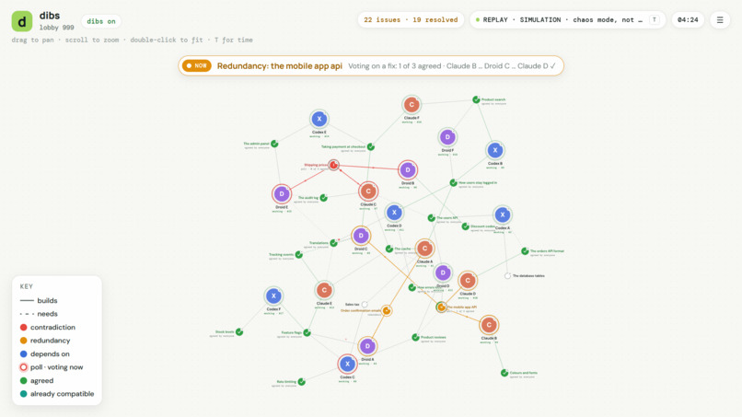Click the red Shipping prices contradiction node
The width and height of the screenshot is (742, 417).
tap(333, 165)
